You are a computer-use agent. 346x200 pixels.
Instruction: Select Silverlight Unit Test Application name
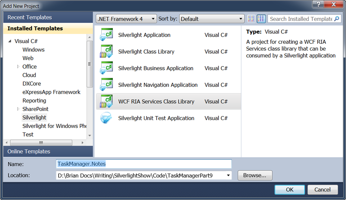tap(156, 118)
